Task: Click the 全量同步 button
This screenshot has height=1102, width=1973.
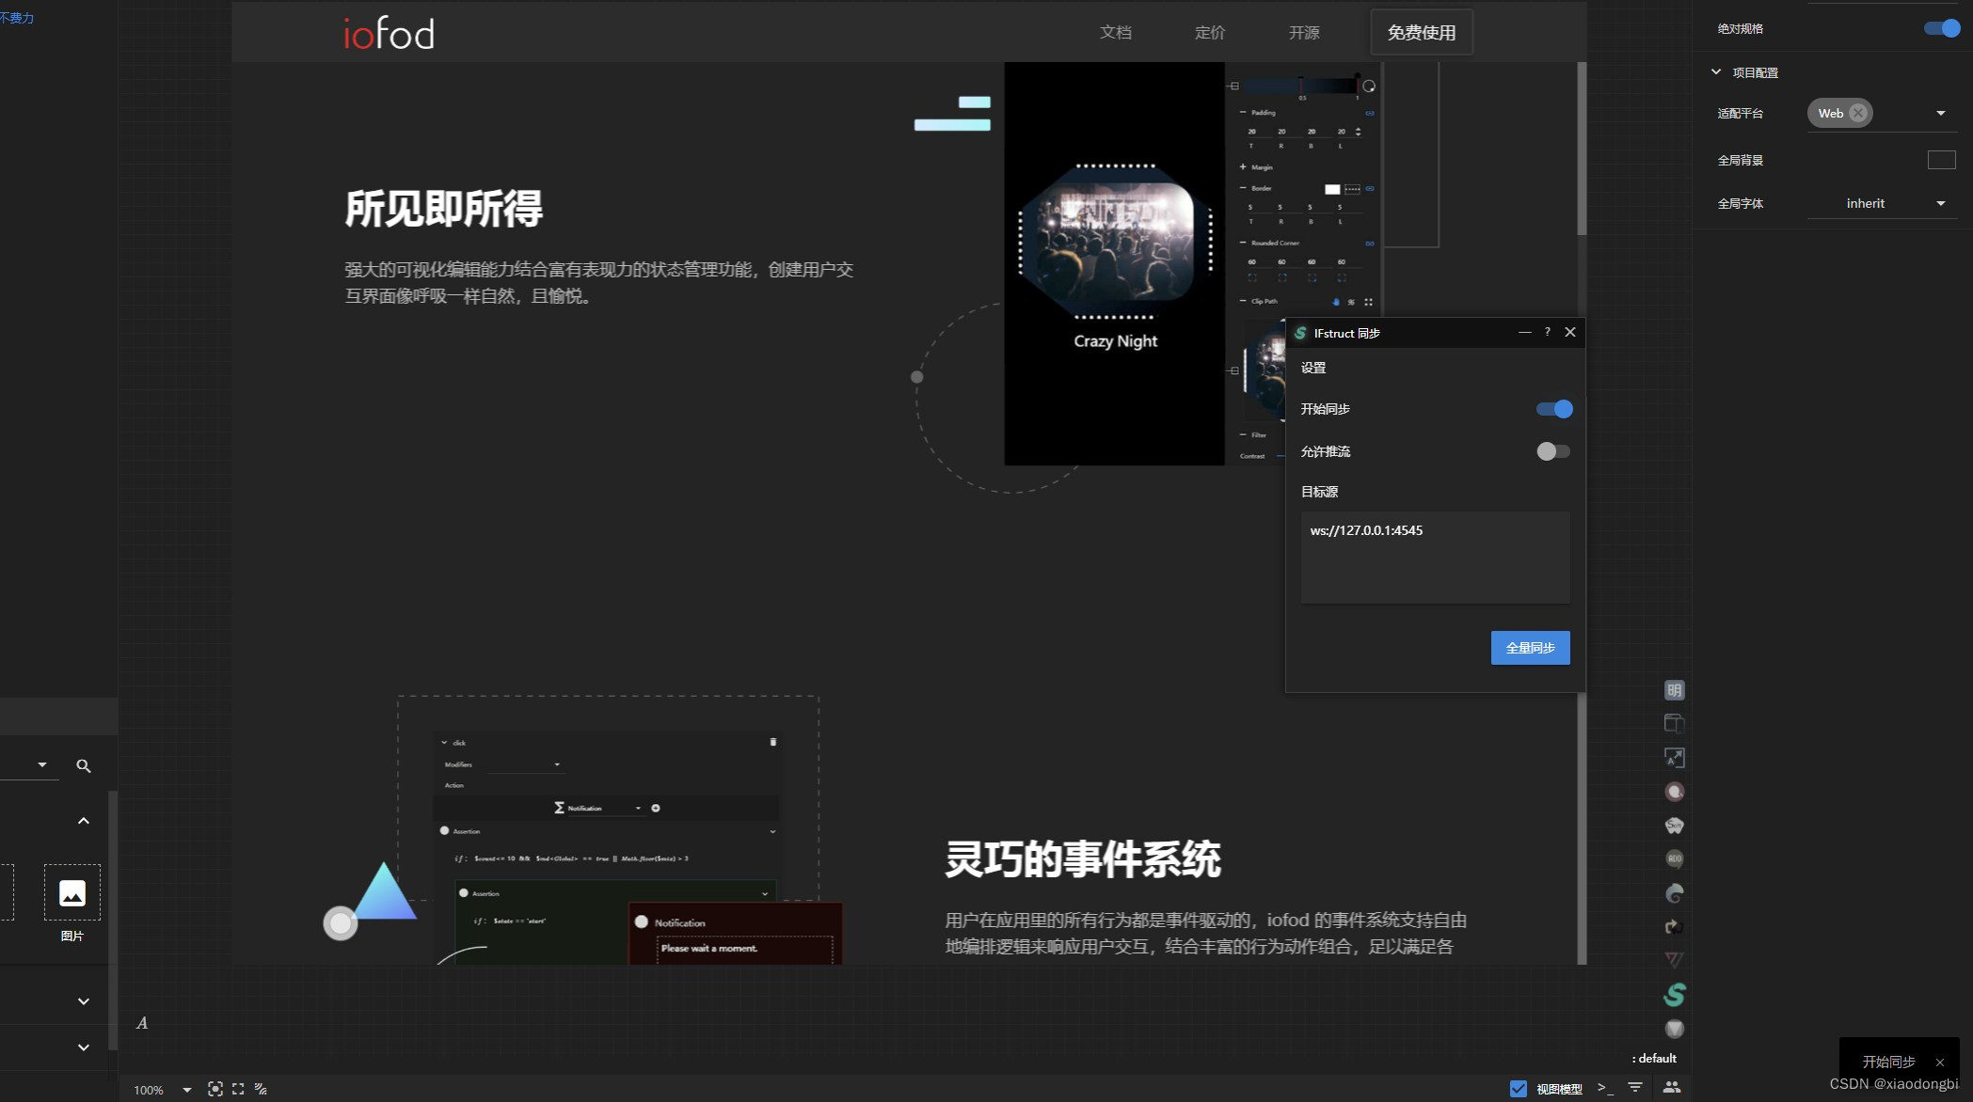Action: 1531,648
